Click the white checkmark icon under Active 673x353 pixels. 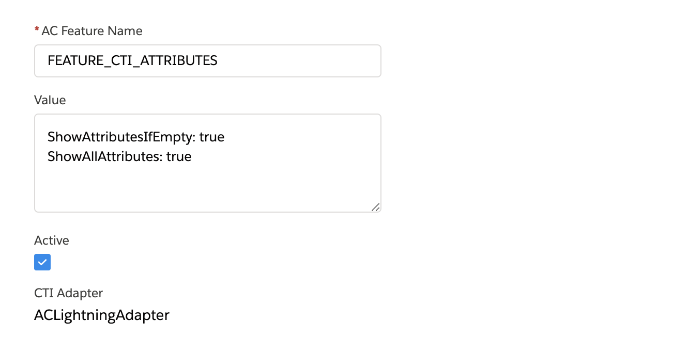point(42,262)
